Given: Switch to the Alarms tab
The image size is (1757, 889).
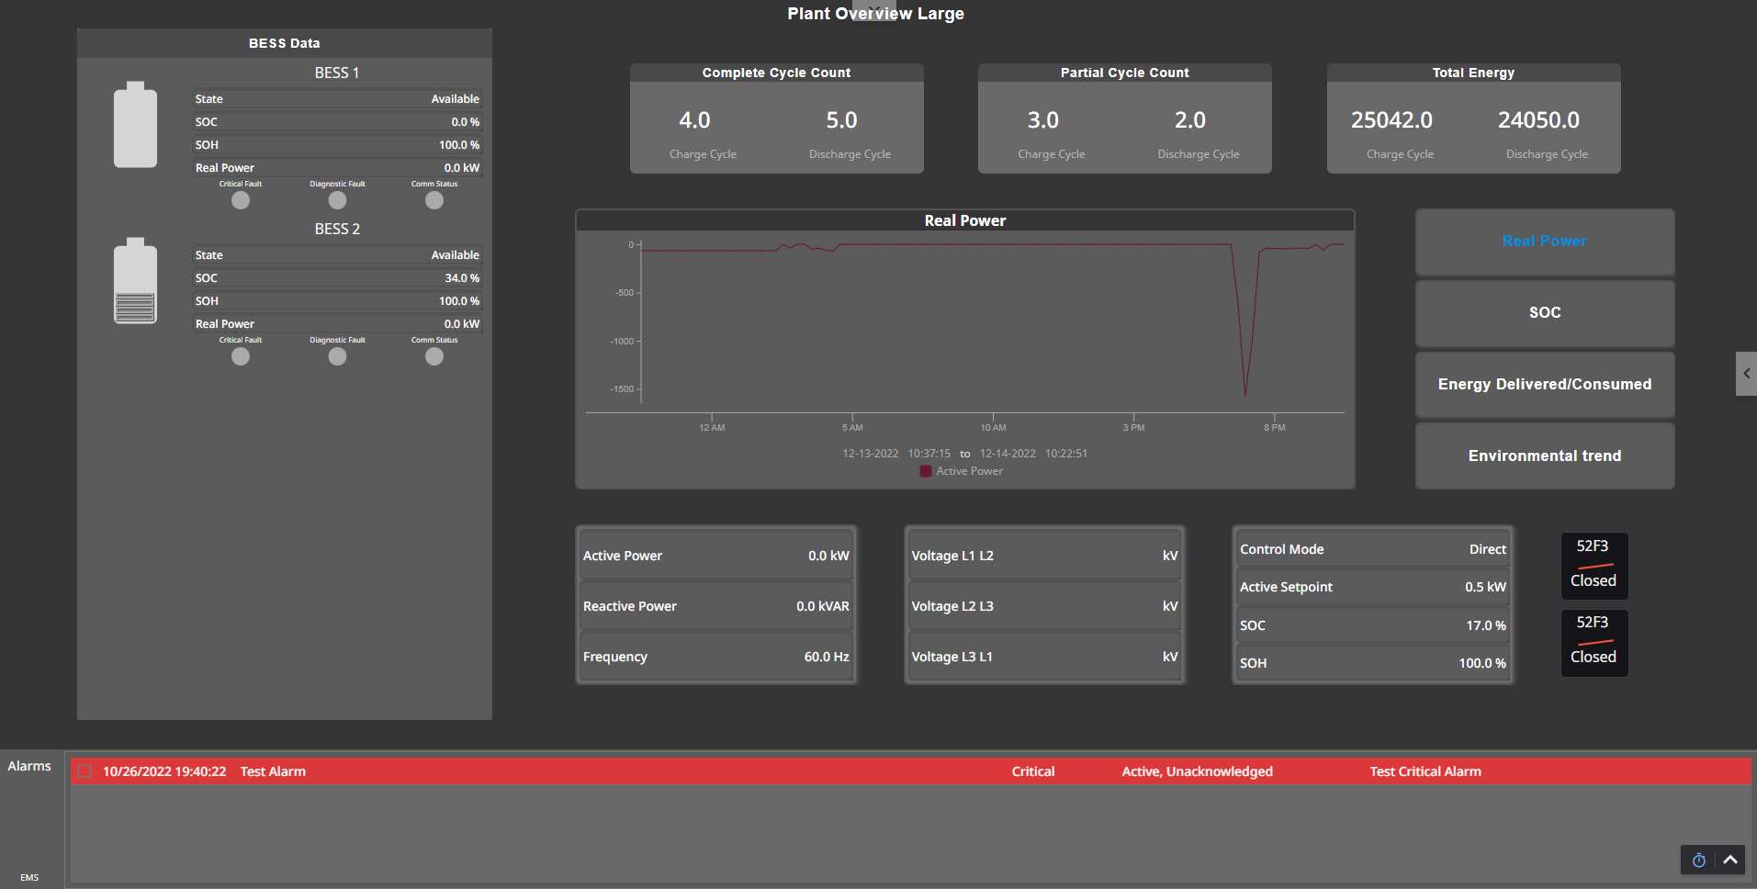Looking at the screenshot, I should pos(29,766).
